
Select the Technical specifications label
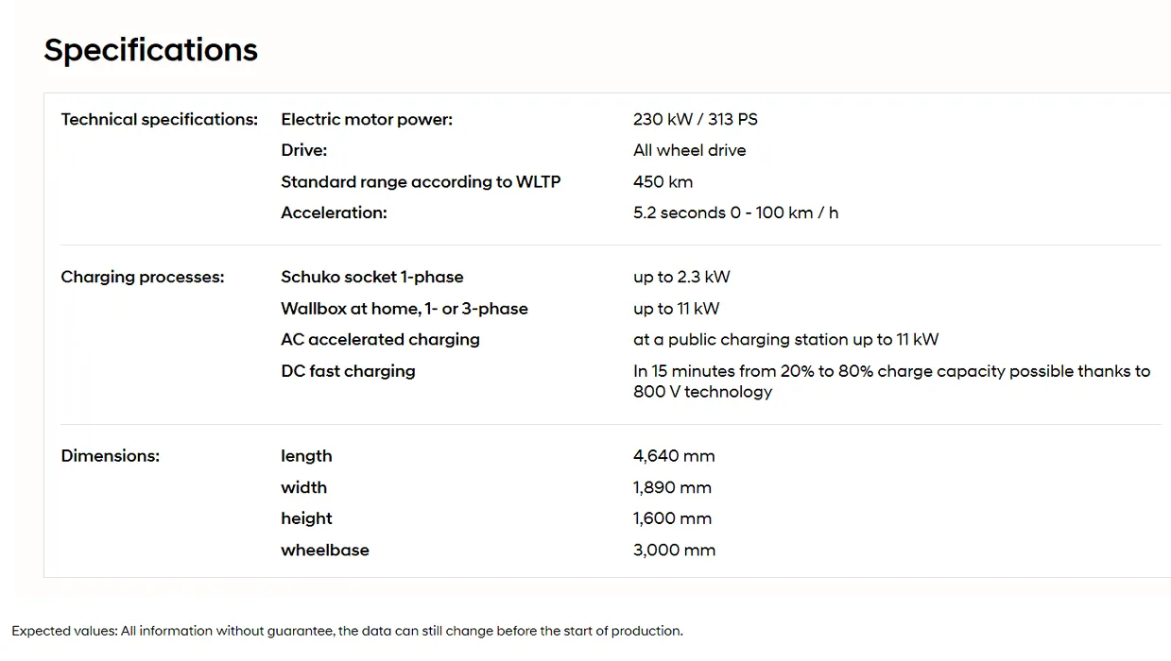[x=160, y=119]
